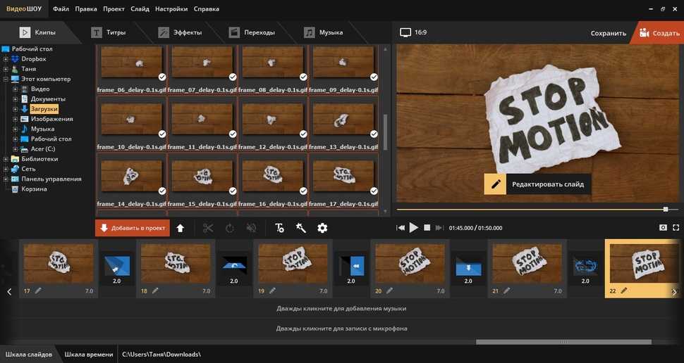Viewport: 684px width, 363px height.
Task: Click the Stop playback square icon
Action: (x=427, y=228)
